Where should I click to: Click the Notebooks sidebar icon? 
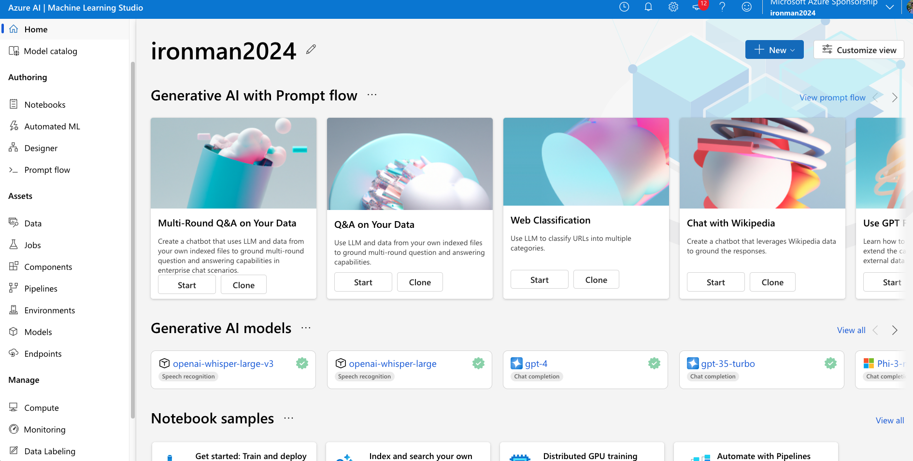(14, 104)
